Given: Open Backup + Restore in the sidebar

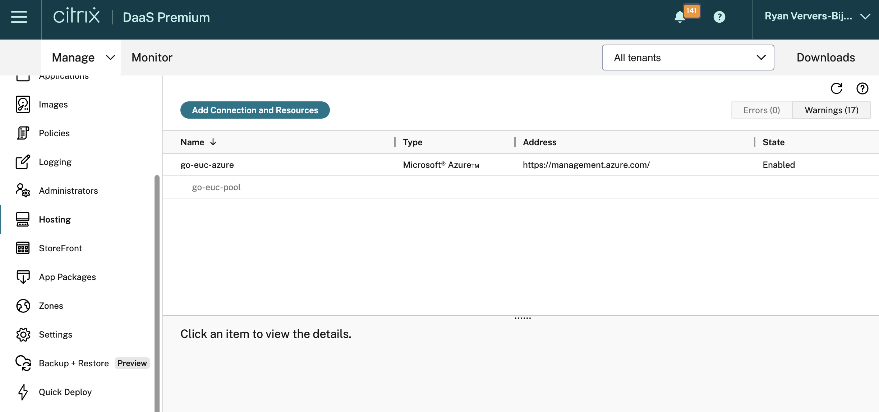Looking at the screenshot, I should pos(74,363).
